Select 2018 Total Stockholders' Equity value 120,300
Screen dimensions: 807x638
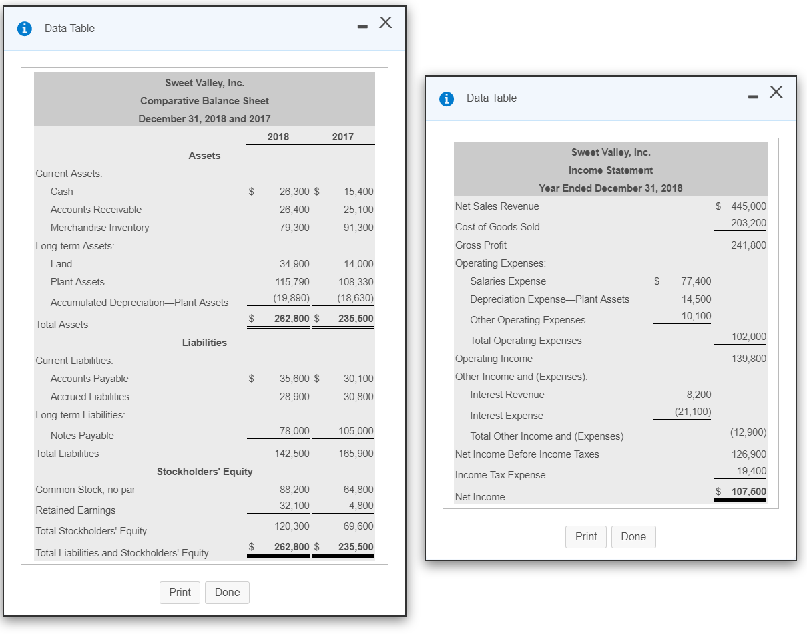292,526
